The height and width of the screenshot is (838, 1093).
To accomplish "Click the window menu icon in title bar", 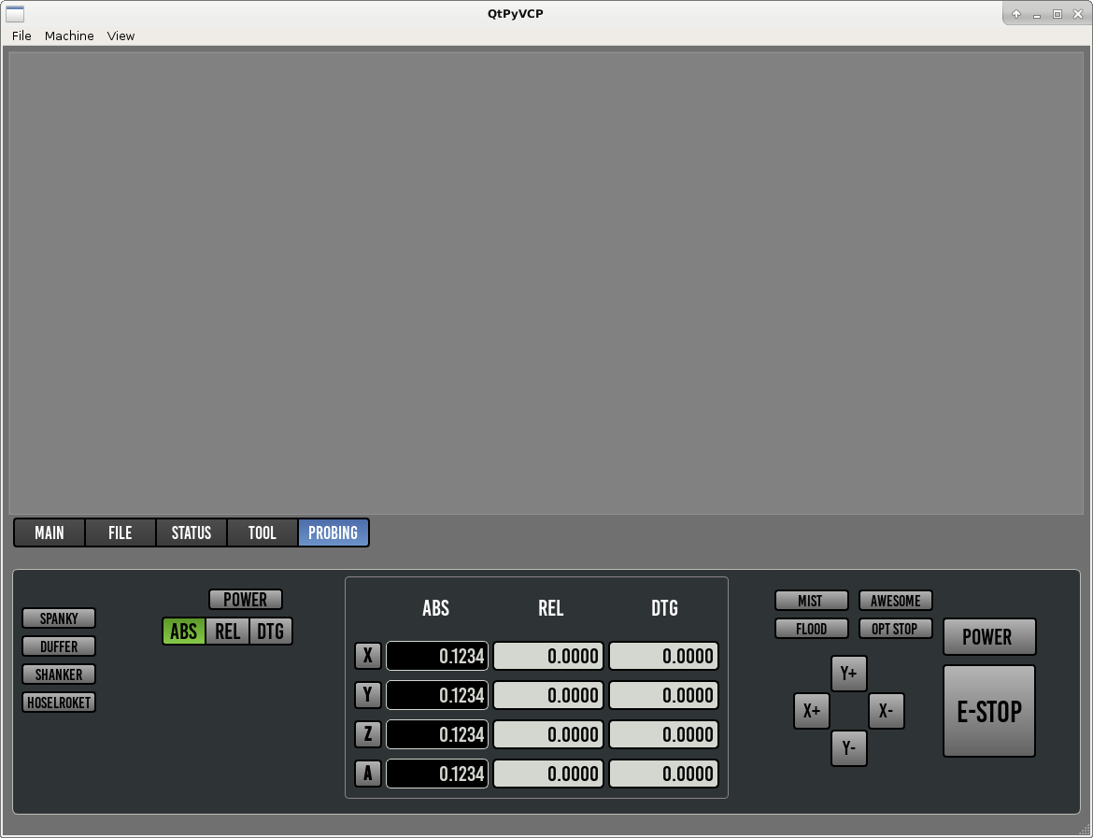I will (15, 13).
